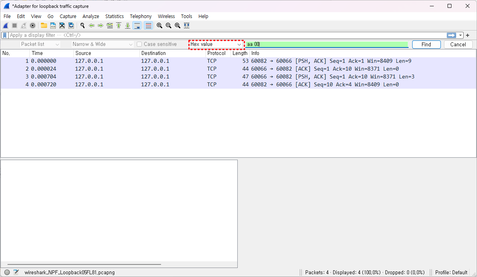Sort by the Source column header
The height and width of the screenshot is (277, 477).
(x=107, y=53)
